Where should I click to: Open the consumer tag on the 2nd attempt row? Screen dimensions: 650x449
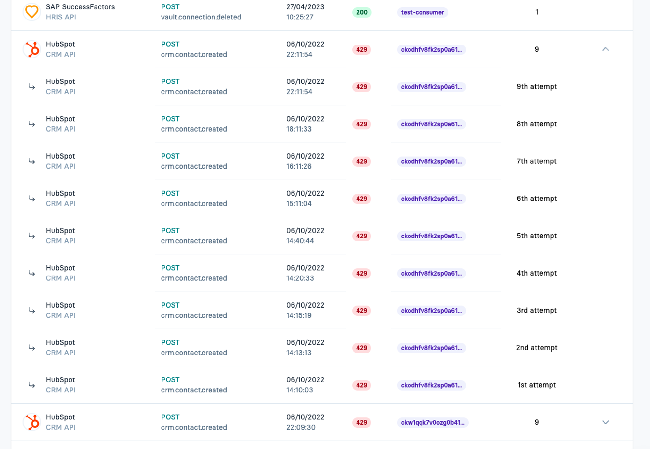(x=431, y=348)
